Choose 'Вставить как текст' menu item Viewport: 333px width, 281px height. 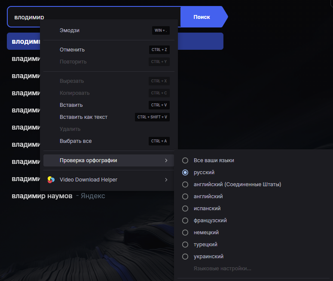click(109, 117)
